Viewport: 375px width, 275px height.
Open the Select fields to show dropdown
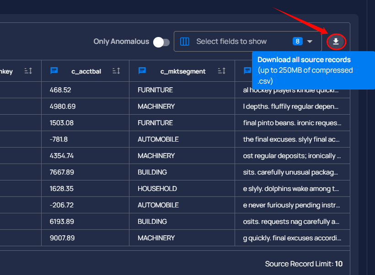pyautogui.click(x=247, y=41)
